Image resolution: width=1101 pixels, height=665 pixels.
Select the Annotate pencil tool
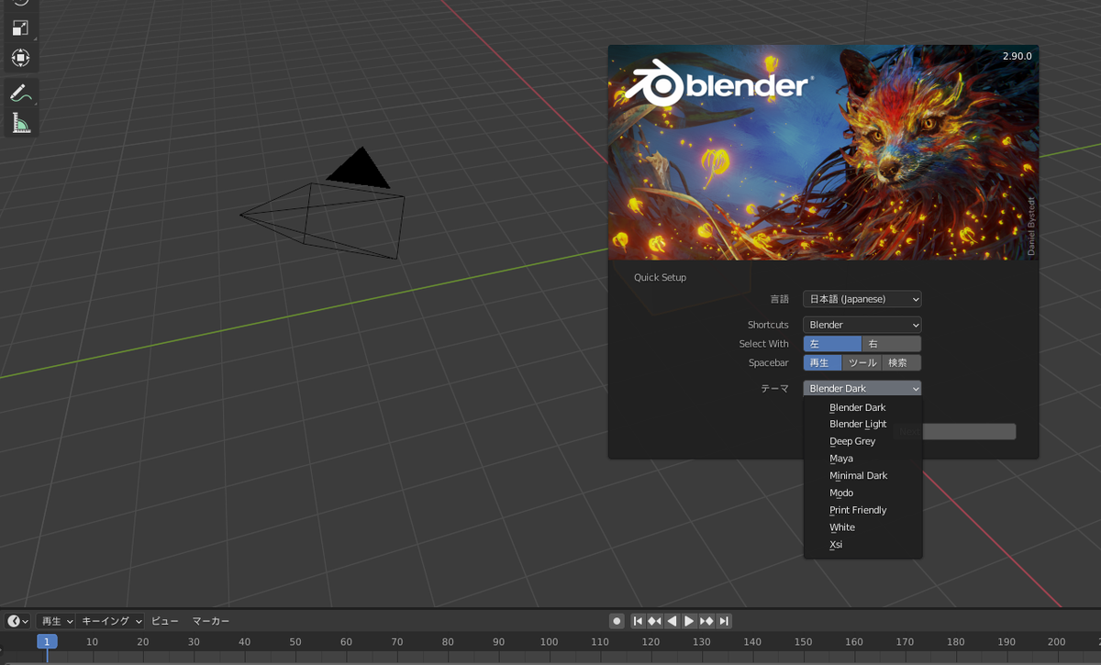pos(20,93)
